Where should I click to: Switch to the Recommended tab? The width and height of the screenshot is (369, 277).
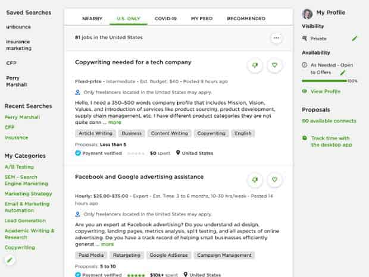click(246, 18)
